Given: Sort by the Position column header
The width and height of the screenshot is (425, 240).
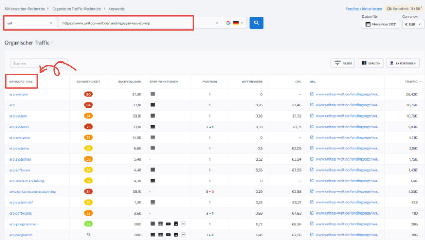Looking at the screenshot, I should coord(209,82).
